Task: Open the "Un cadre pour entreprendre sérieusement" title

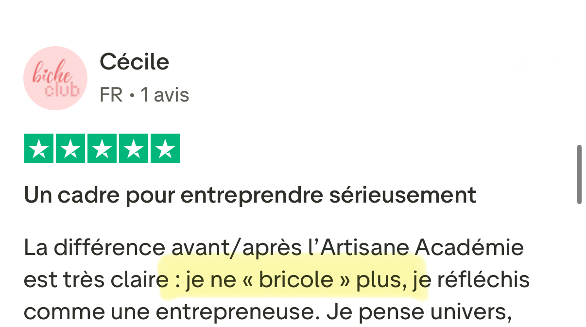Action: (x=250, y=195)
